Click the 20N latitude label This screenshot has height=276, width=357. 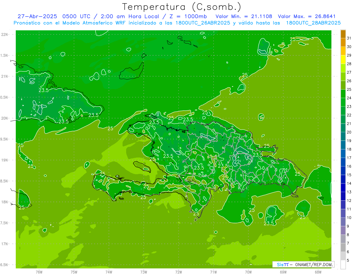pos(5,118)
